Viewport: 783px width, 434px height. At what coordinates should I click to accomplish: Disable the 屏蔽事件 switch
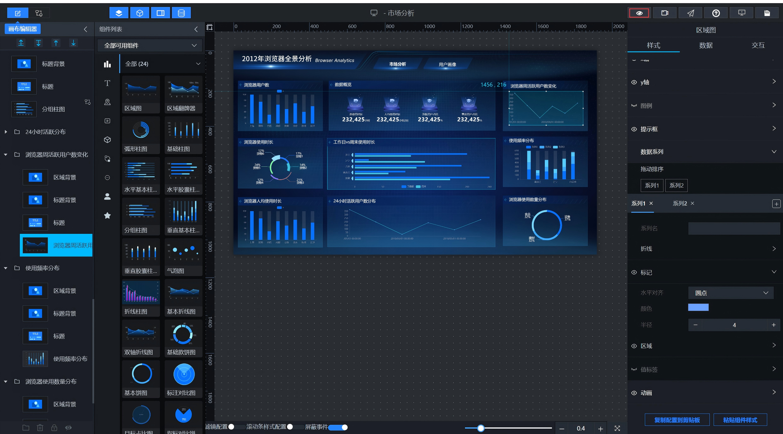pos(338,427)
